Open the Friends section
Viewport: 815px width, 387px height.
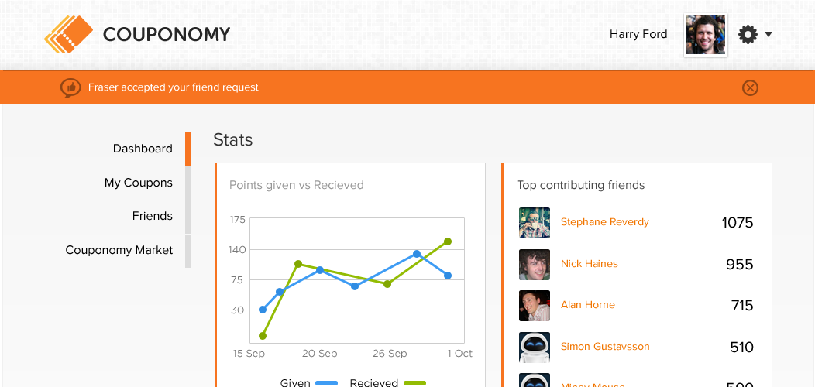click(x=153, y=216)
